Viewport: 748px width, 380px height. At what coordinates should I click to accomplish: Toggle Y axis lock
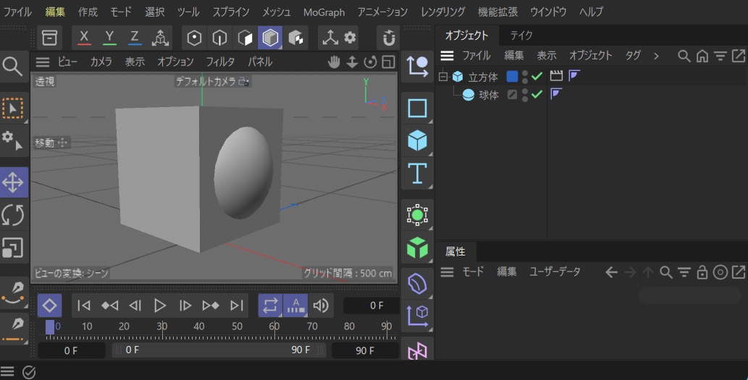109,37
